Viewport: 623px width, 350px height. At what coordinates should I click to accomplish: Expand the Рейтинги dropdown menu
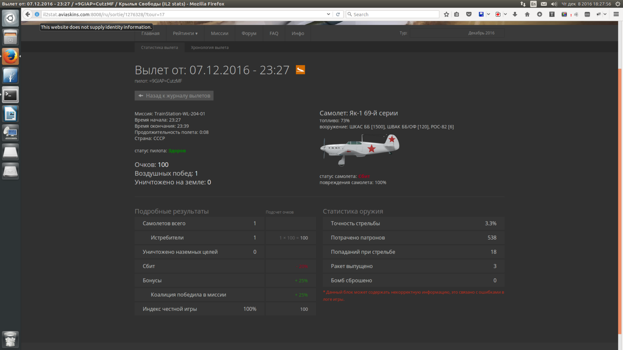185,33
